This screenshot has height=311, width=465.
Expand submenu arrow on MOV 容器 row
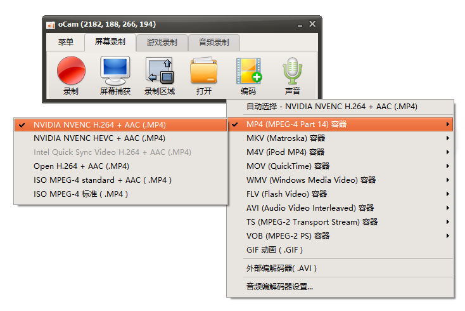447,166
